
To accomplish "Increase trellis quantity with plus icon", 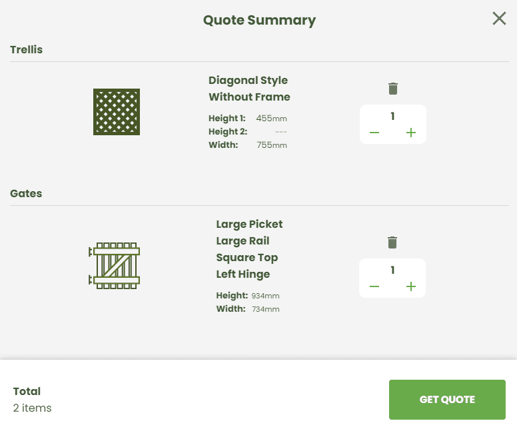I will click(x=411, y=133).
